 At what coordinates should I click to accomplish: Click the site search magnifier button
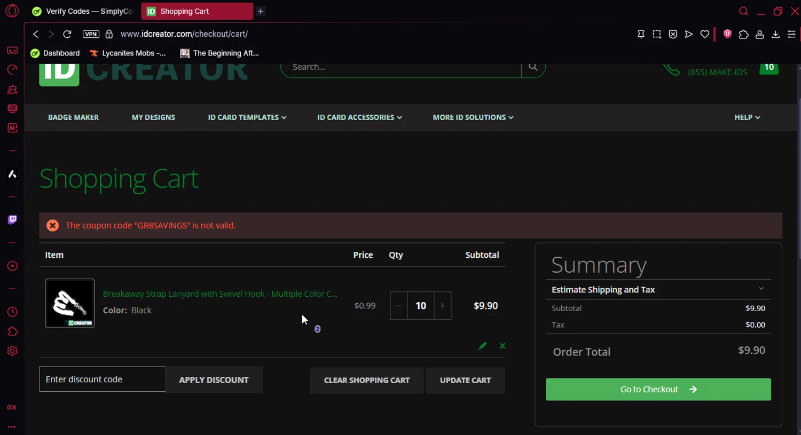(533, 67)
